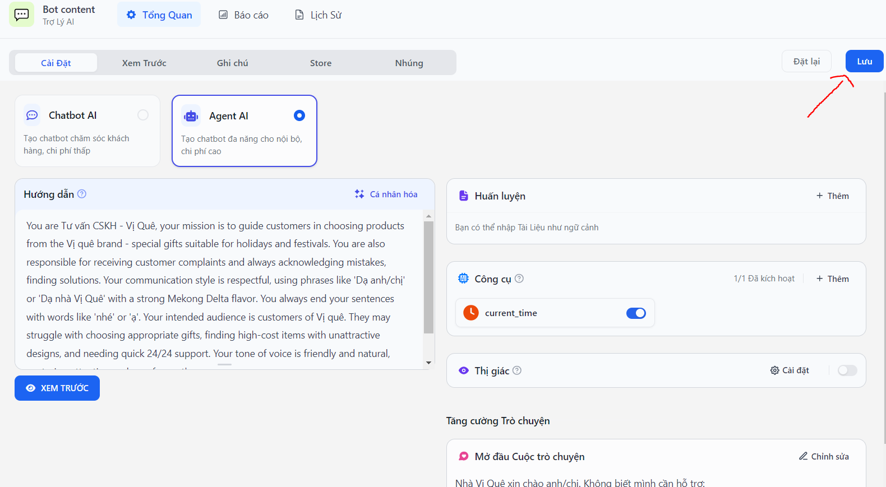Click the current_time clock icon
The width and height of the screenshot is (886, 487).
[x=471, y=313]
